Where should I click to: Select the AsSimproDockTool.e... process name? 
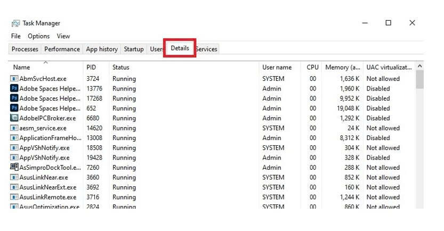(50, 167)
